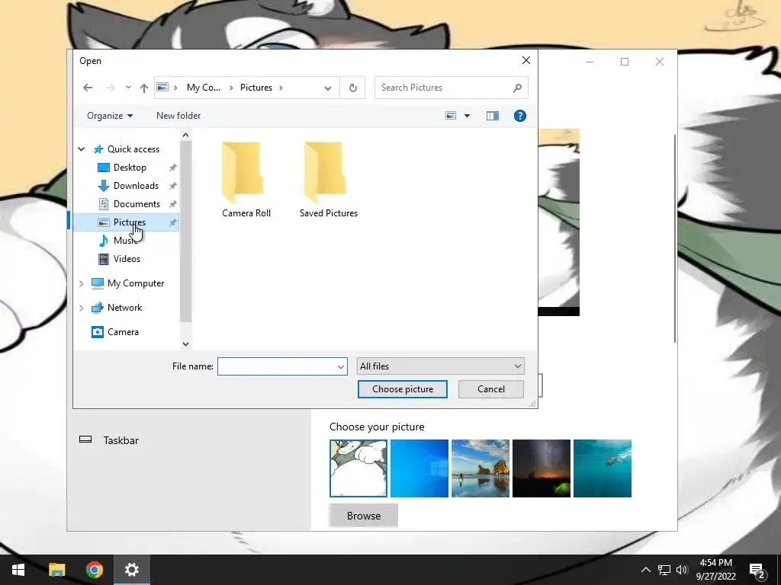Open more view options dropdown
781x585 pixels.
[467, 116]
